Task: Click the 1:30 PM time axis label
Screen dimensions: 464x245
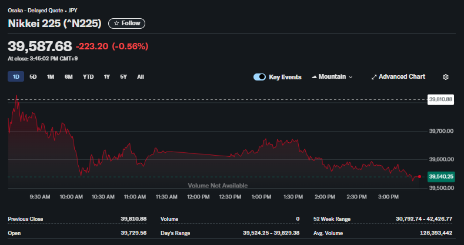Action: click(293, 197)
